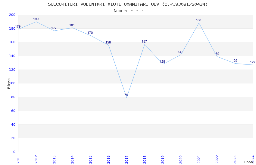This screenshot has width=256, height=165.
Task: Click the 60 y-axis tick label
Action: tap(13, 111)
